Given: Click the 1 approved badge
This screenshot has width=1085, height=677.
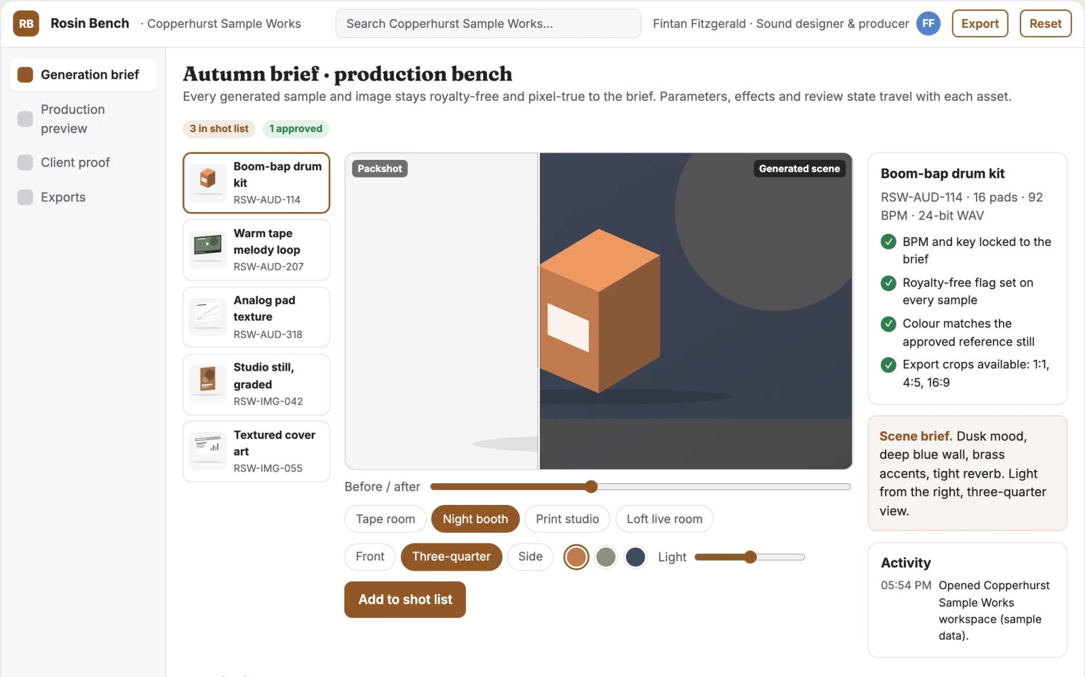Looking at the screenshot, I should click(296, 129).
